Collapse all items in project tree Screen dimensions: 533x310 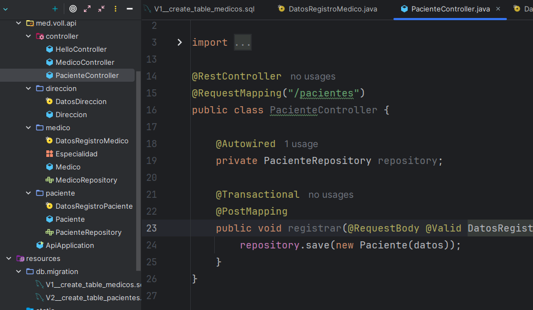tap(101, 9)
